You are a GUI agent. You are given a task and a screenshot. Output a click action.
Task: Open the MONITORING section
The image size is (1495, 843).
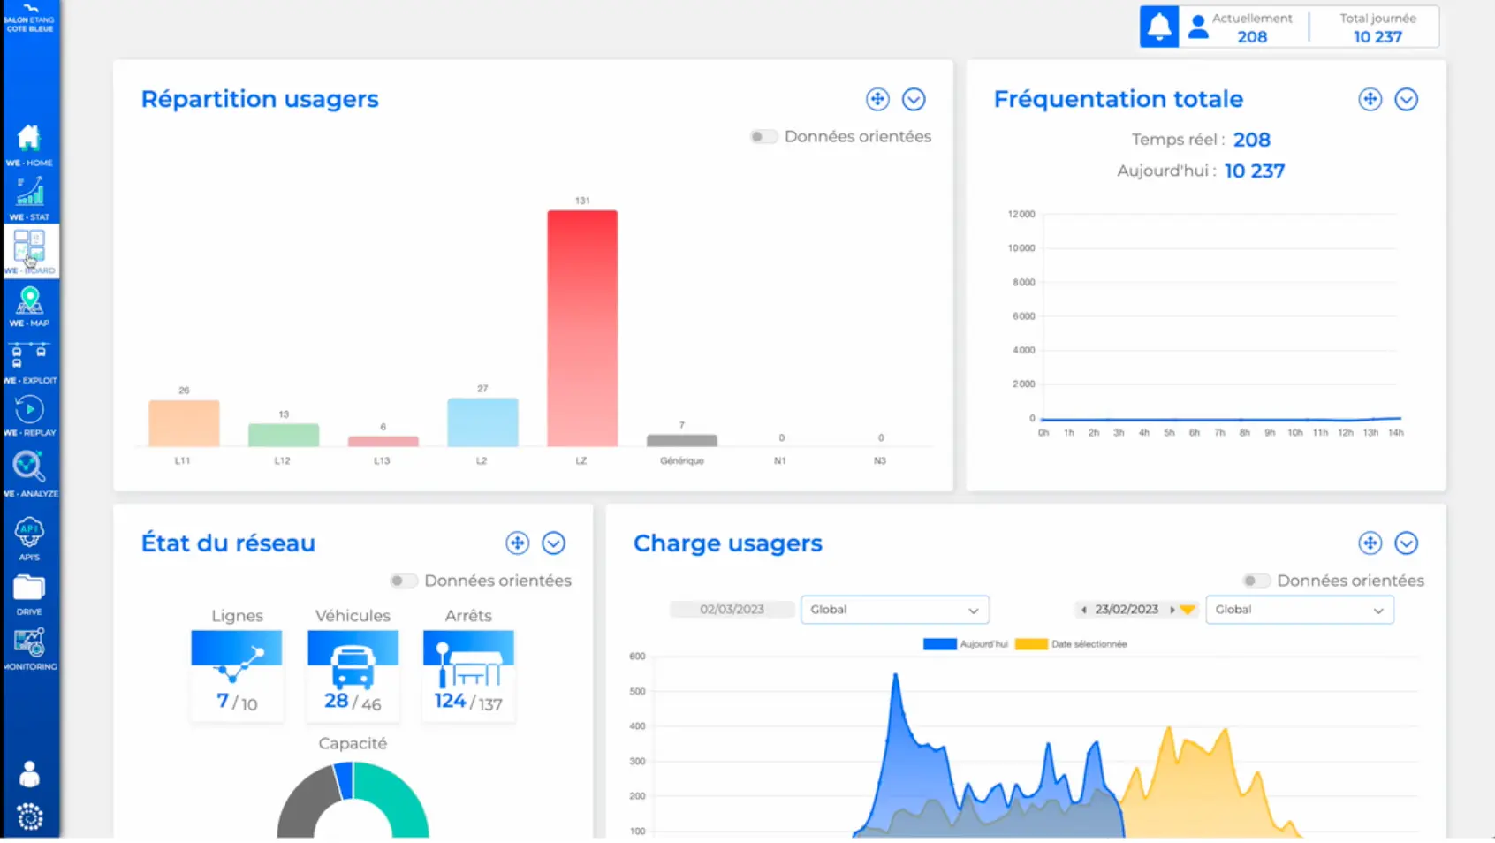coord(29,649)
